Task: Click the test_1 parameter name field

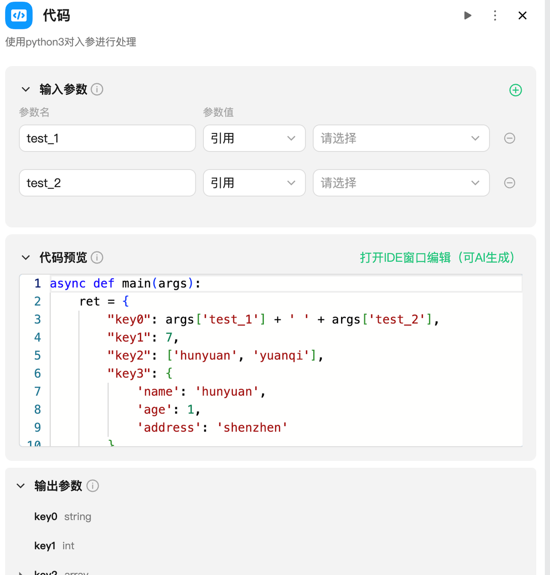Action: point(107,138)
